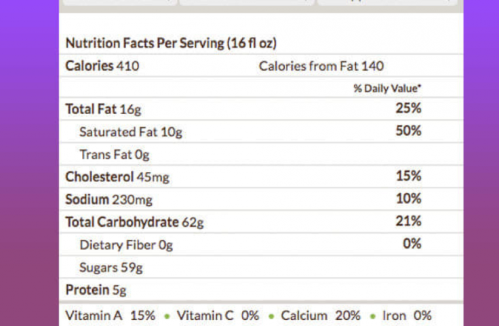Click the 25% Total Fat daily value
Screen dimensions: 499x326
[x=408, y=109]
